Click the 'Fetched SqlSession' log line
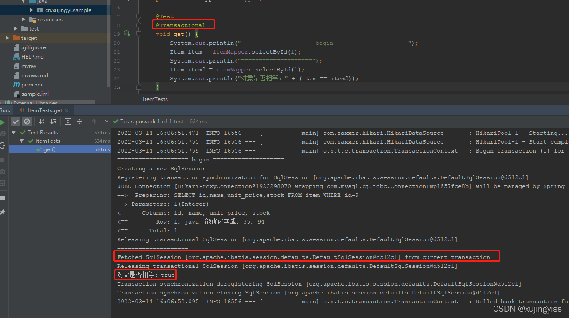Viewport: 569px width, 318px height. tap(304, 257)
